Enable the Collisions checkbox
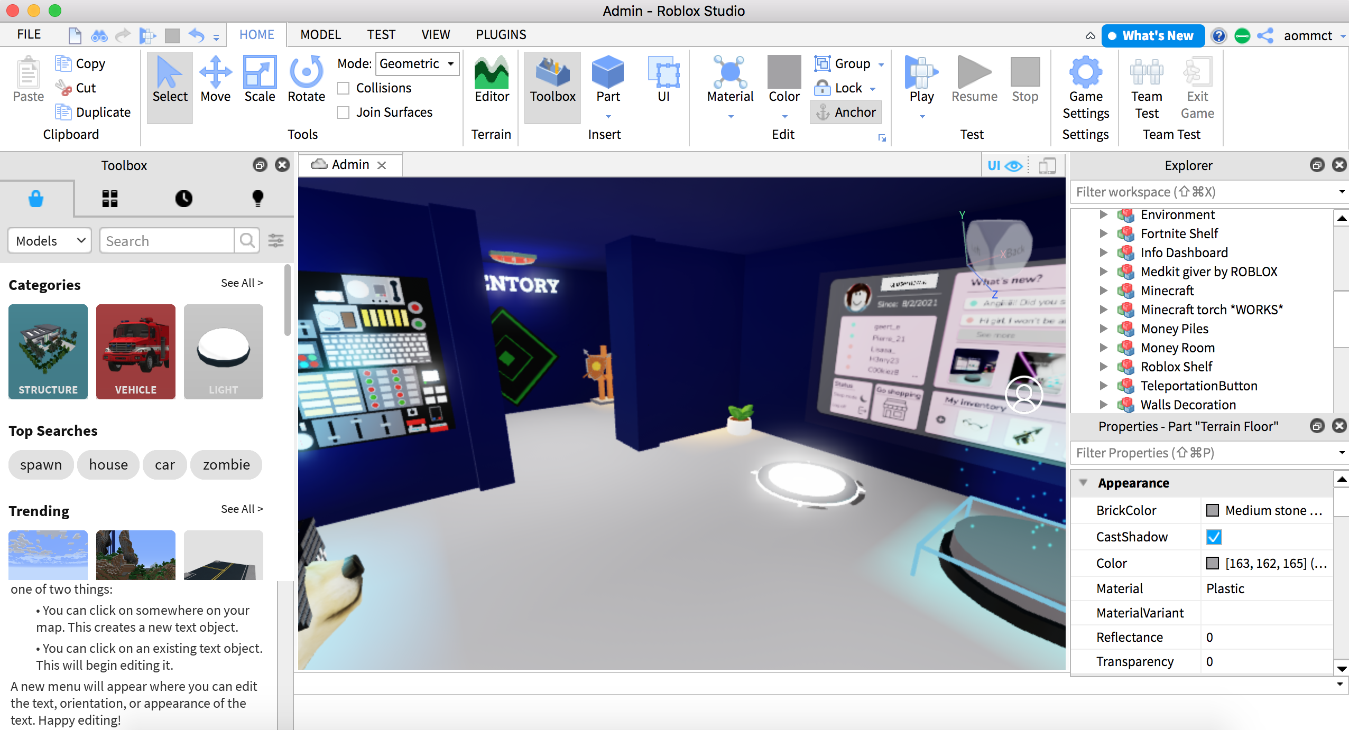Viewport: 1349px width, 730px height. tap(344, 88)
